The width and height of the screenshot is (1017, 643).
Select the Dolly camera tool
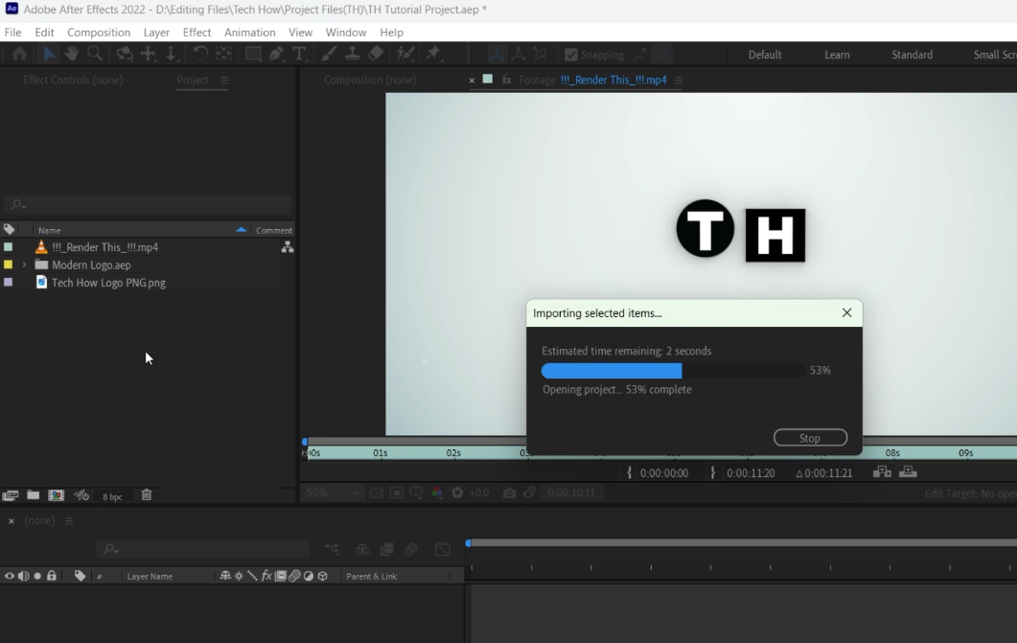pyautogui.click(x=172, y=55)
